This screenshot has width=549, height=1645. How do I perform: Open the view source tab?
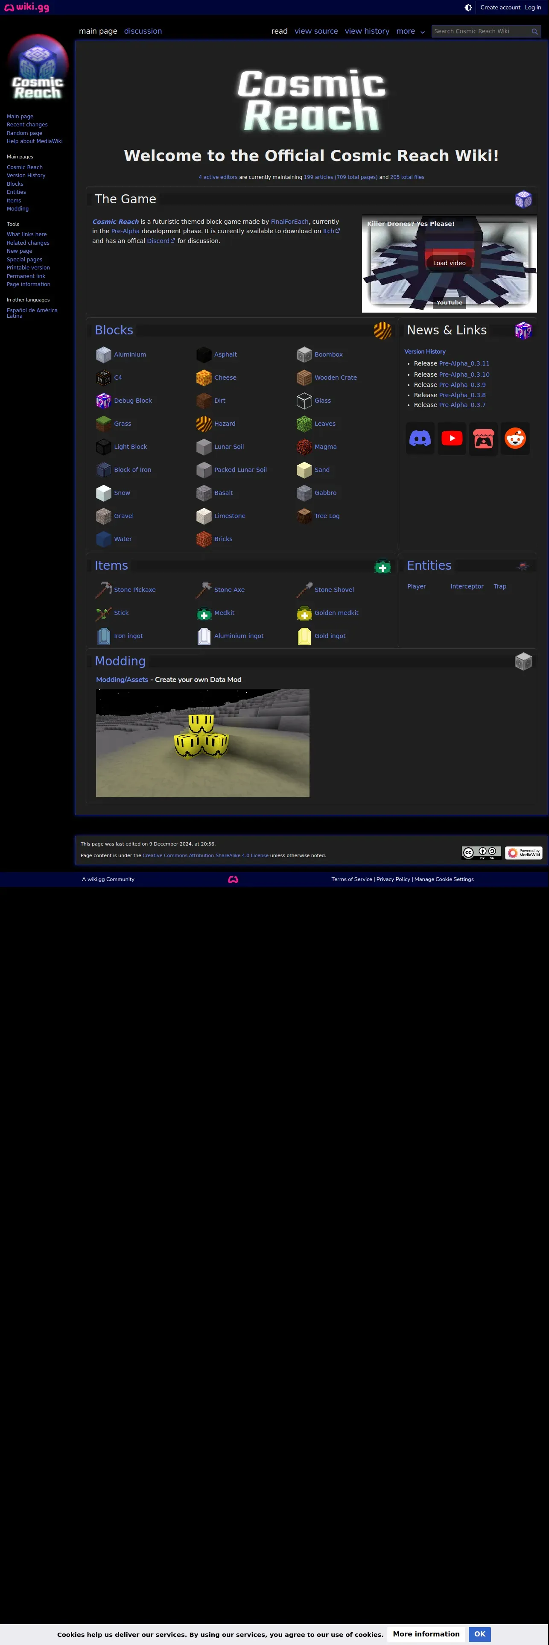316,31
